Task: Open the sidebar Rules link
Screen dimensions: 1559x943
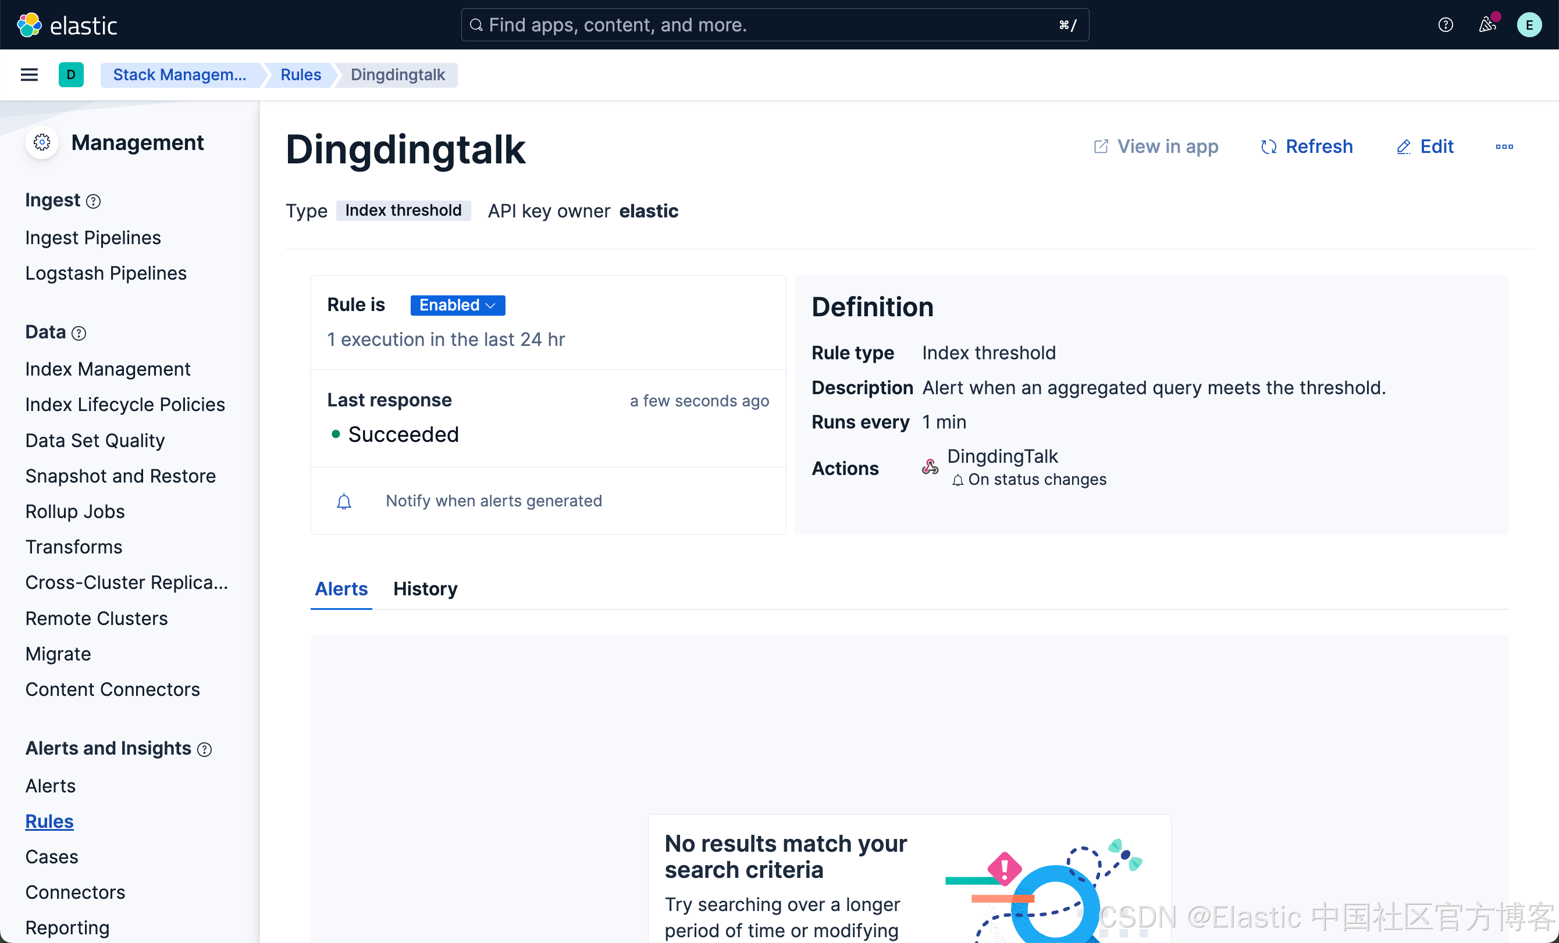Action: (49, 821)
